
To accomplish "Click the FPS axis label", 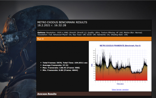I will click(x=92, y=65).
